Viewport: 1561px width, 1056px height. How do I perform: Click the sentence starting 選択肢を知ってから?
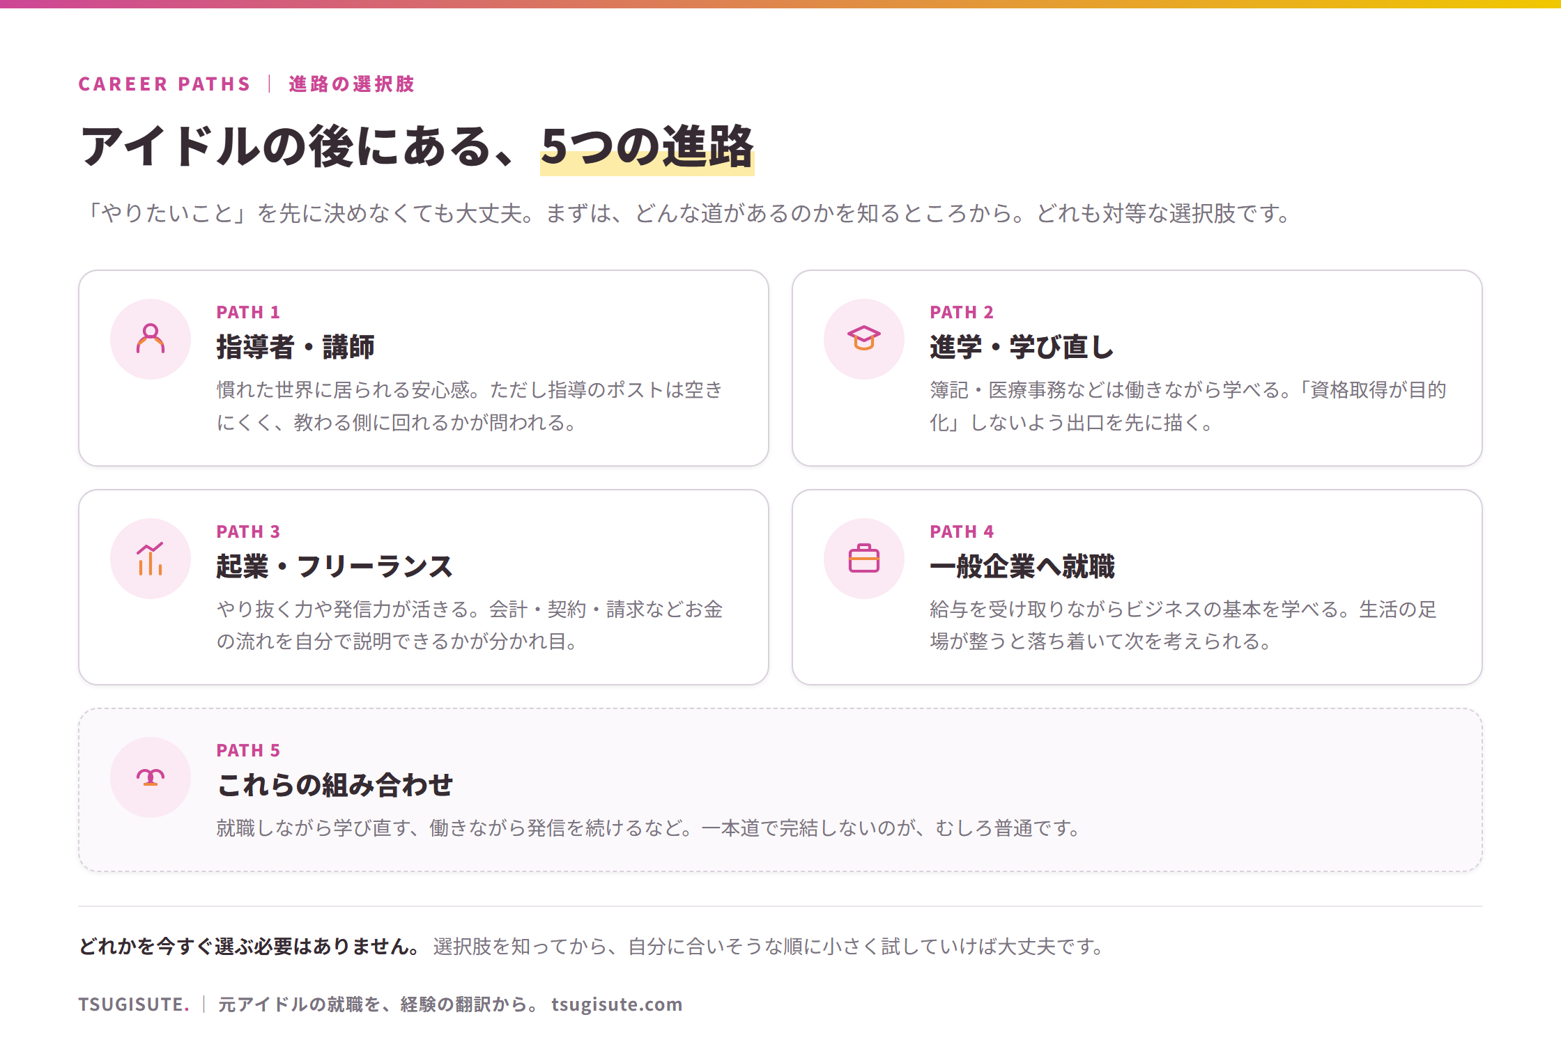[769, 947]
